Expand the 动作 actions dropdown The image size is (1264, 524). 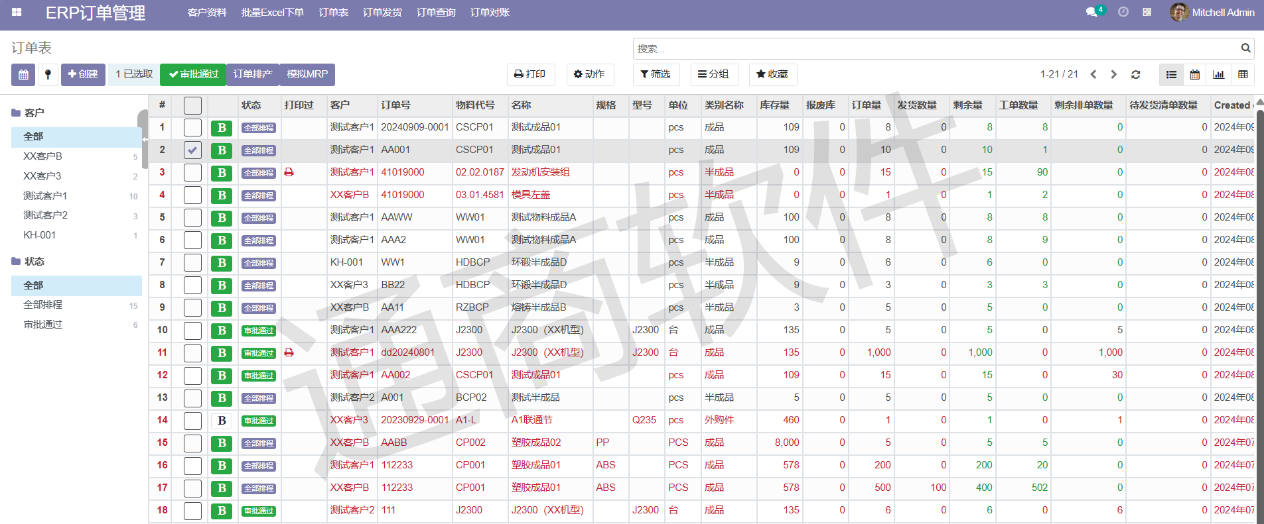pyautogui.click(x=590, y=74)
